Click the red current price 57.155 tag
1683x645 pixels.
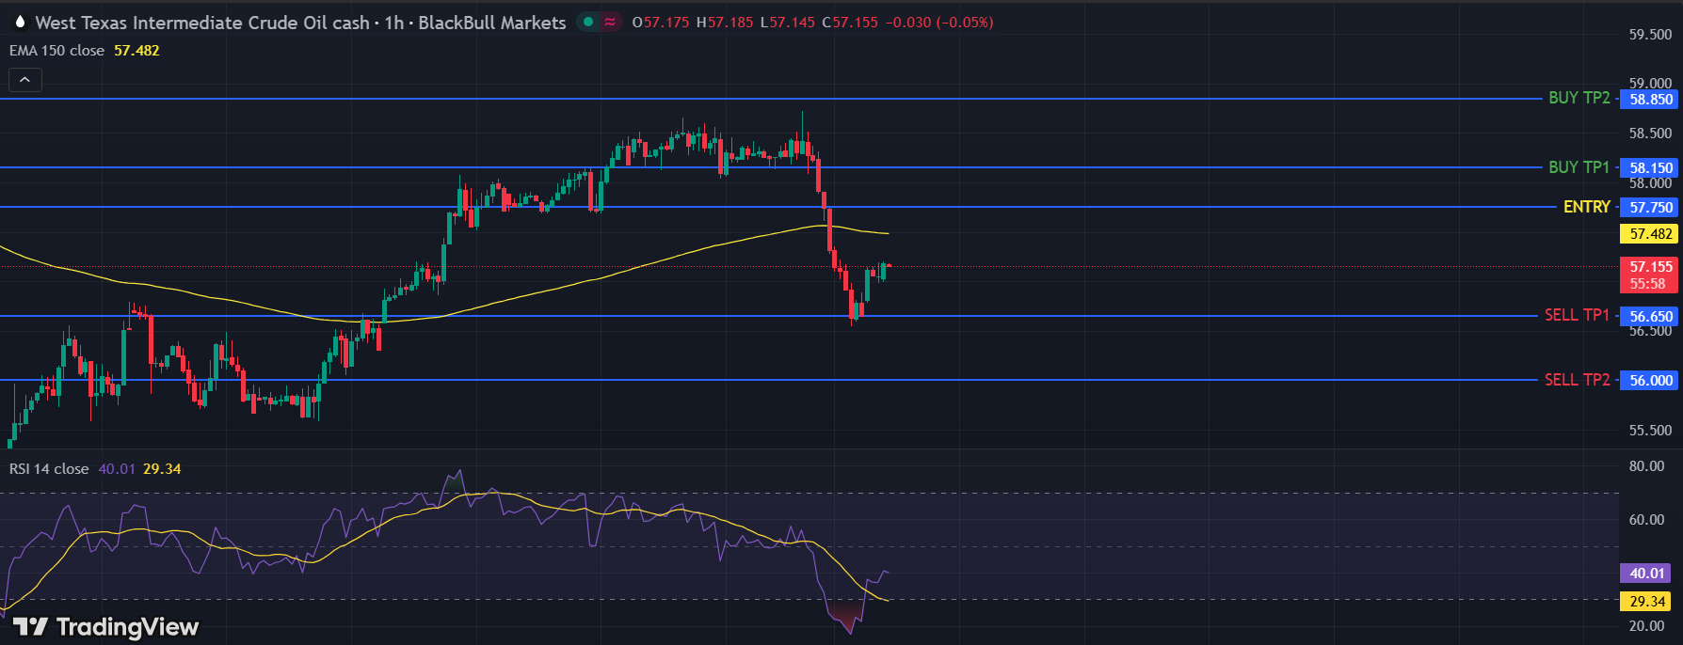click(x=1651, y=275)
